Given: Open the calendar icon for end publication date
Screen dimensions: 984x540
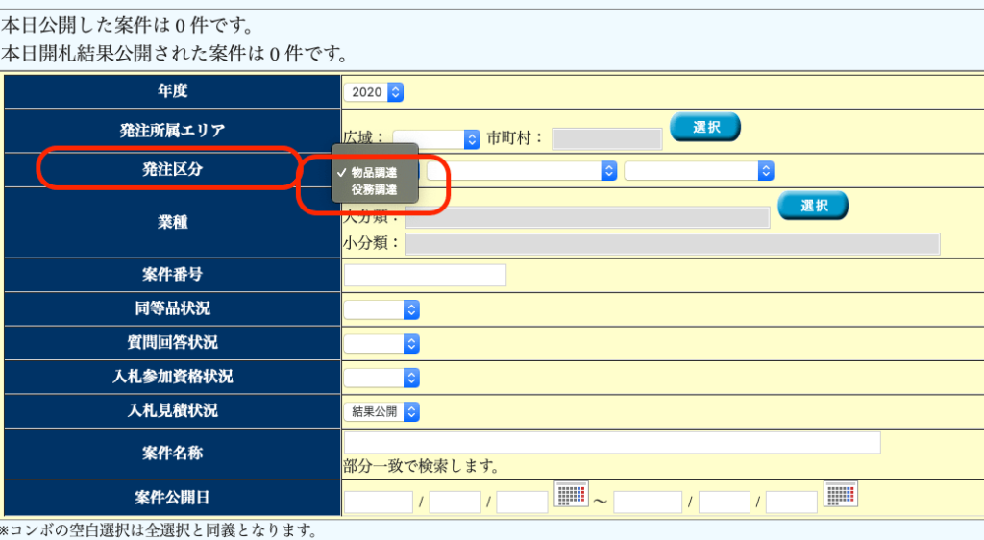Looking at the screenshot, I should [840, 495].
